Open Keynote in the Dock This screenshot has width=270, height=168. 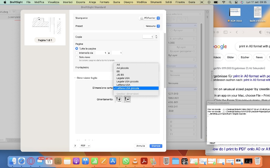click(x=85, y=161)
